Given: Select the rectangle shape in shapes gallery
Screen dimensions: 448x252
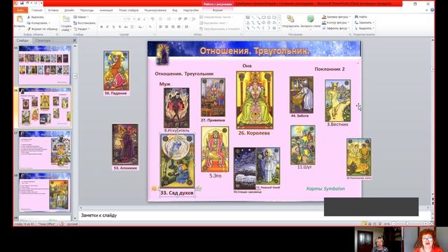Looking at the screenshot, I should pos(264,17).
